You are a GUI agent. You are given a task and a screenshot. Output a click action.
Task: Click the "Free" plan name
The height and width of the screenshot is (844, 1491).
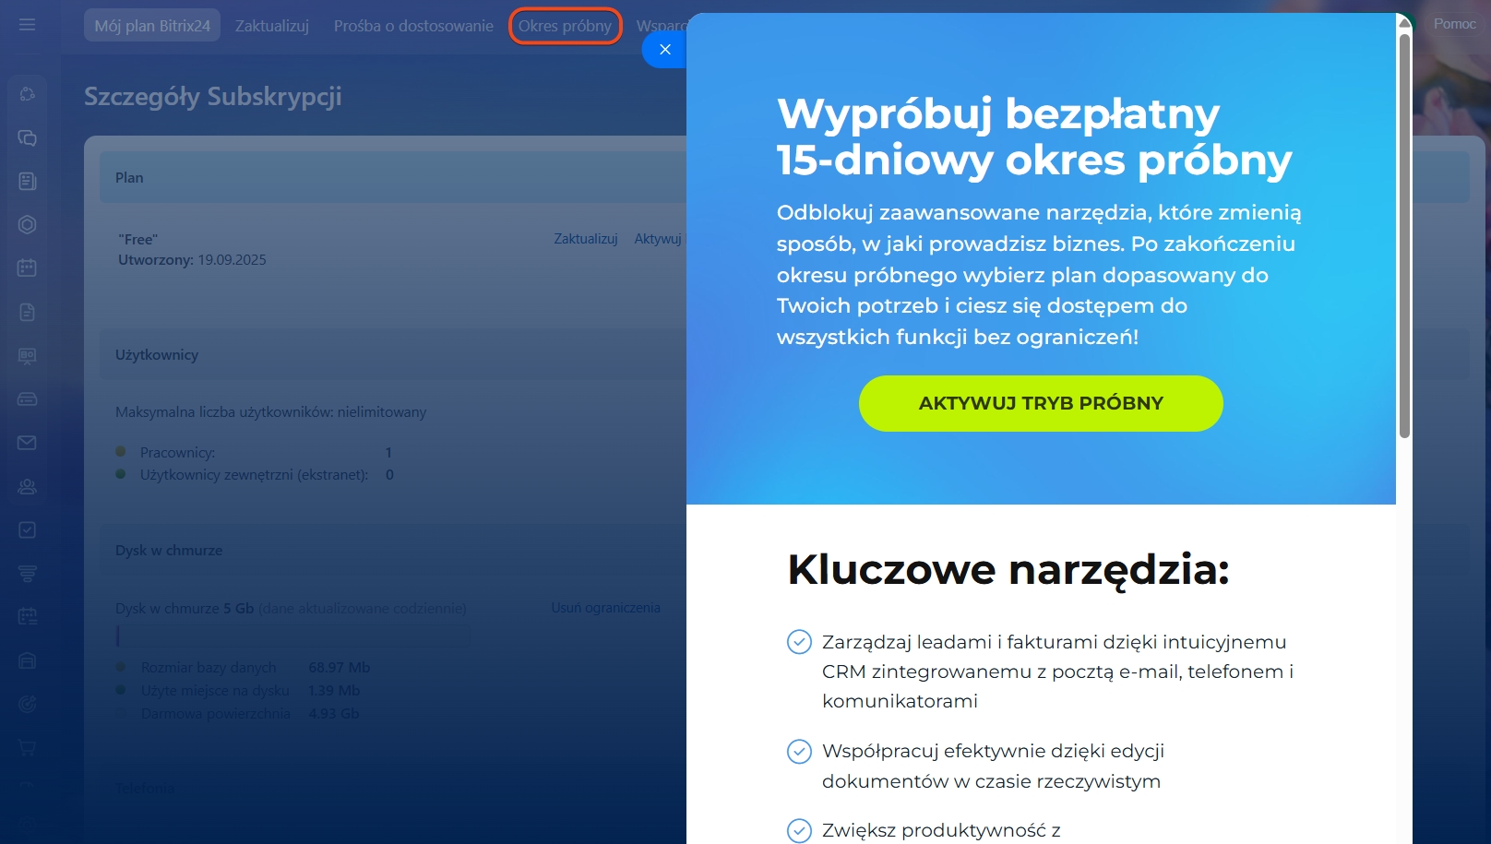137,239
